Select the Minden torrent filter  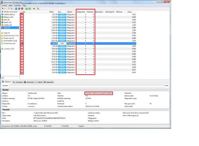(10, 12)
